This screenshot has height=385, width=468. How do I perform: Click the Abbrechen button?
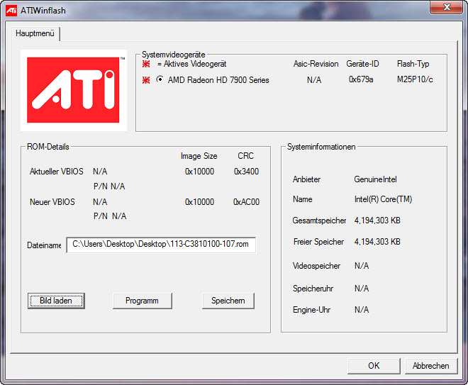tap(430, 366)
